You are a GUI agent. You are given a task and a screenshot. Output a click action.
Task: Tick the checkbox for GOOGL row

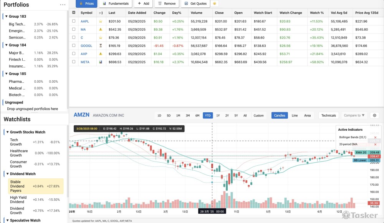[x=74, y=46]
